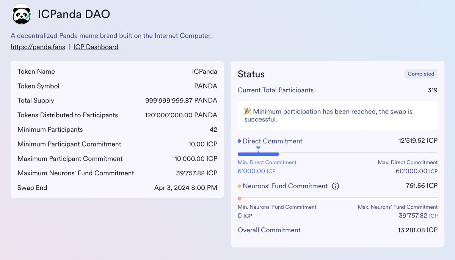Open the Neurons' Fund Commitment info icon

[x=335, y=186]
